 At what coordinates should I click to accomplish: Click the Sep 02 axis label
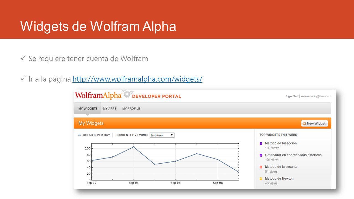[92, 183]
